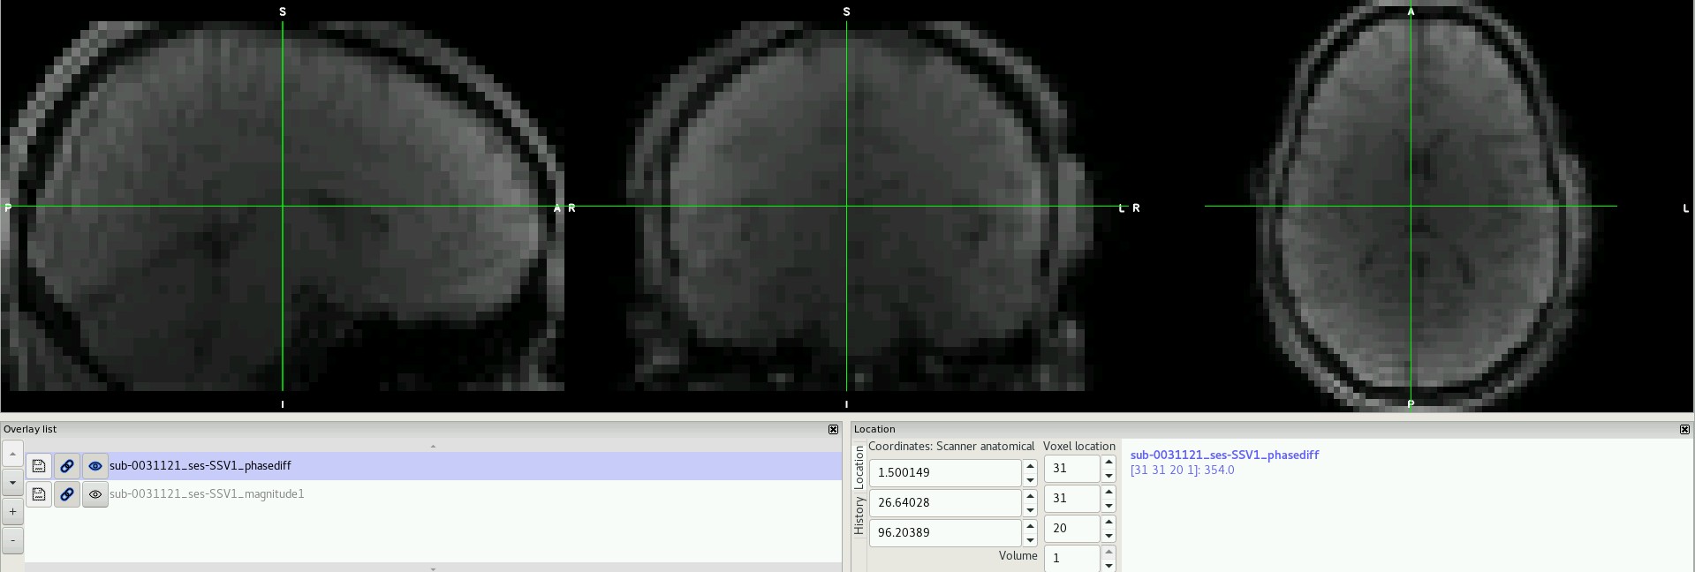The width and height of the screenshot is (1695, 572).
Task: Increment the Volume spinner
Action: (1109, 552)
